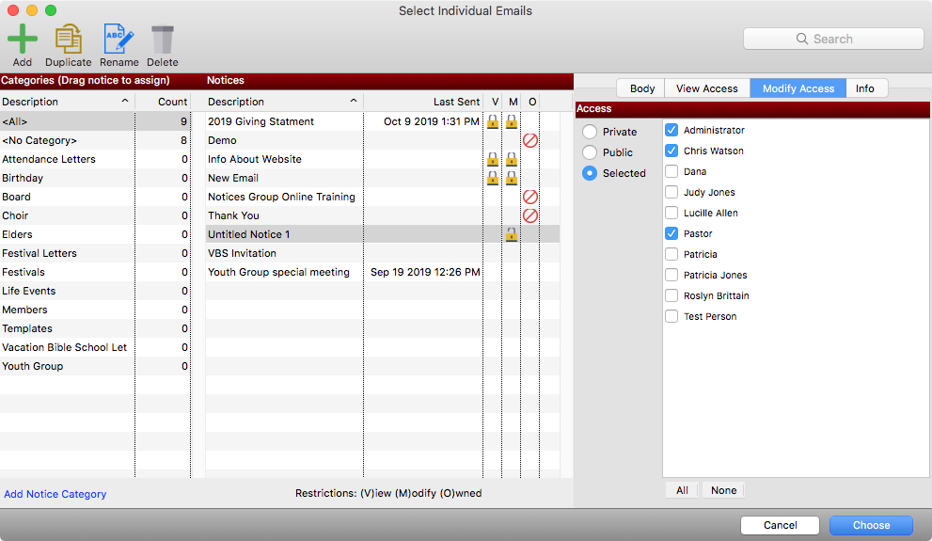Viewport: 932px width, 541px height.
Task: Click the Rename toolbar icon
Action: pyautogui.click(x=118, y=40)
